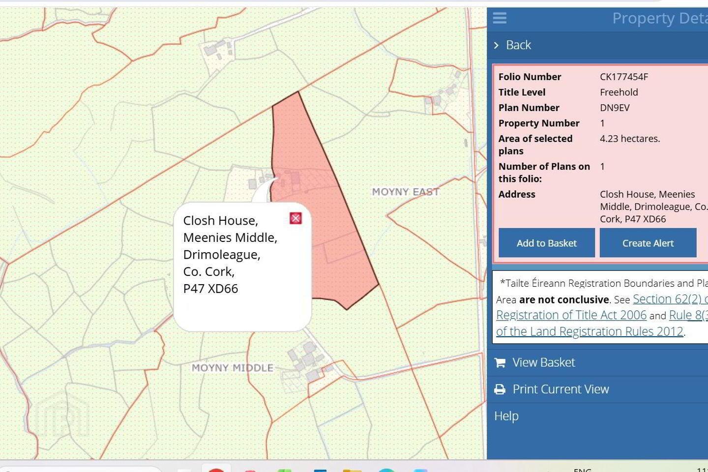
Task: Click plan number DN9EV
Action: point(615,108)
